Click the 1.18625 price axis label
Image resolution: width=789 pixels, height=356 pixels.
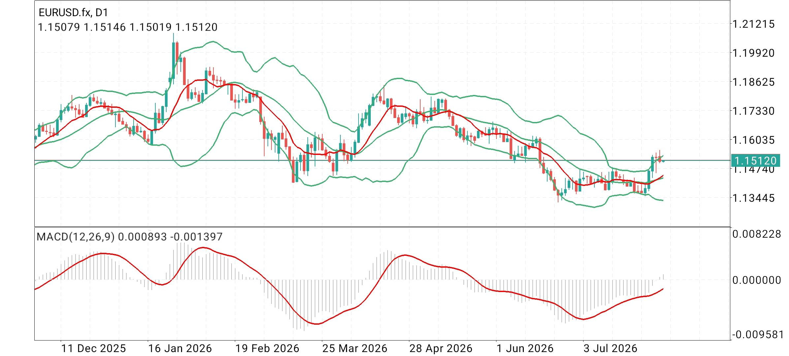(x=753, y=82)
